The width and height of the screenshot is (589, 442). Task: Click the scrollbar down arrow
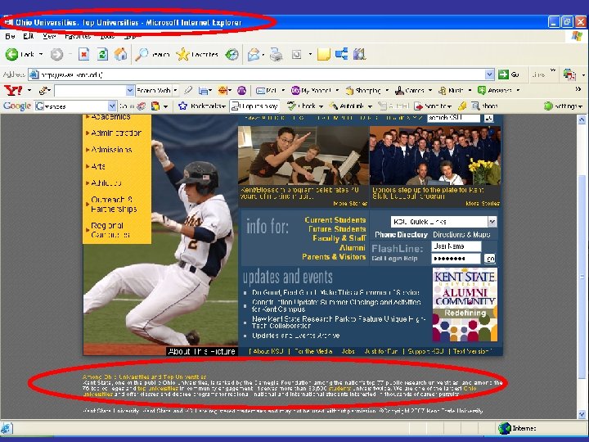[x=582, y=415]
